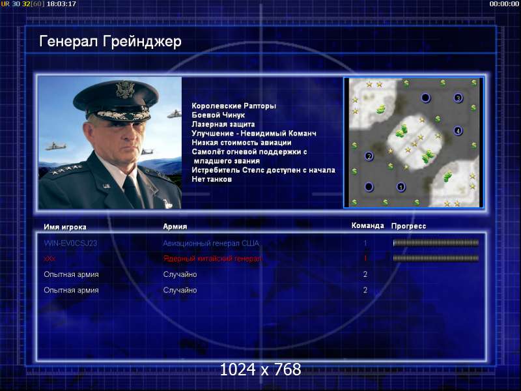Click the dollar icon in minimap's bottom-left corner
The height and width of the screenshot is (391, 521).
tap(354, 202)
